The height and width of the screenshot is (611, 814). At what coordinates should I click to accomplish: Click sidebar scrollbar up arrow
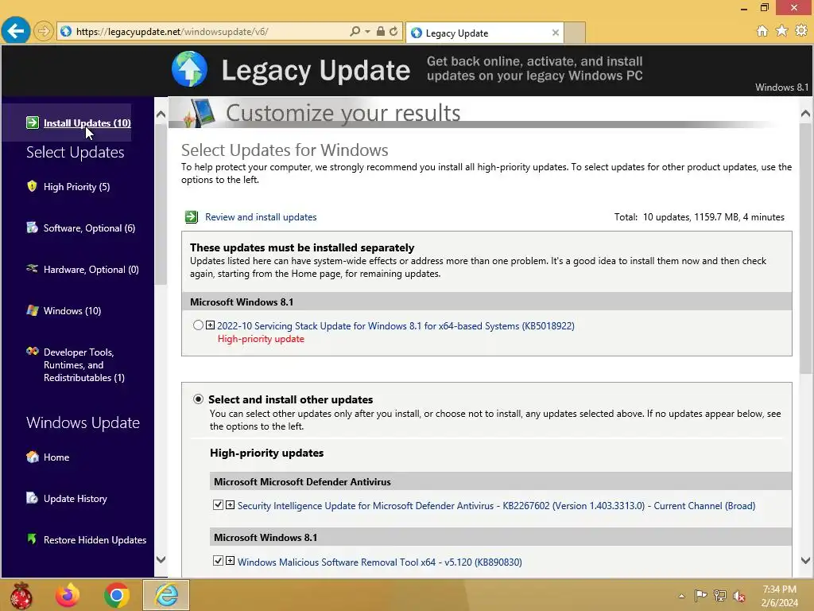[161, 114]
